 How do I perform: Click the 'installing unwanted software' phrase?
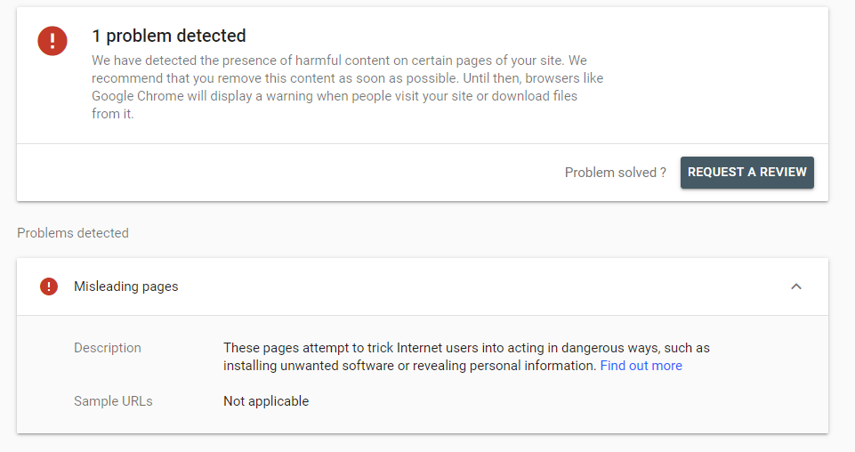tap(308, 366)
